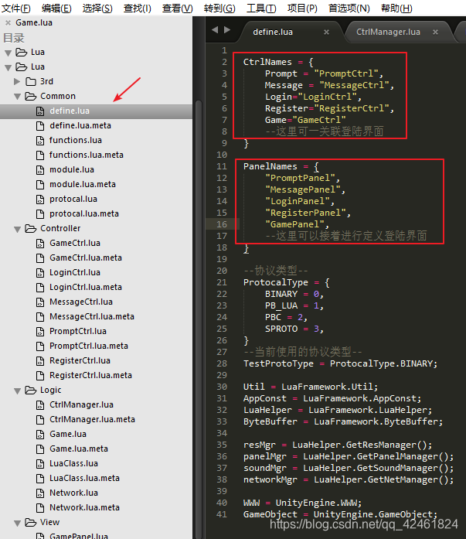
Task: Open CtrlManager.lua.meta in the sidebar
Action: 92,419
